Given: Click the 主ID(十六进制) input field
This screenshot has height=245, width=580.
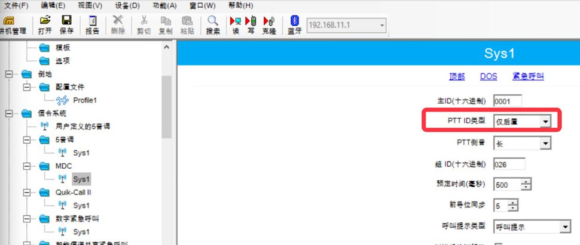Looking at the screenshot, I should [508, 101].
